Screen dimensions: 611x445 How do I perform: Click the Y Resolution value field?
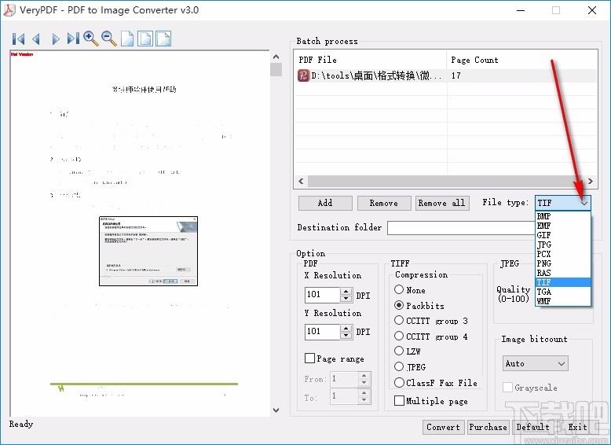(x=322, y=332)
